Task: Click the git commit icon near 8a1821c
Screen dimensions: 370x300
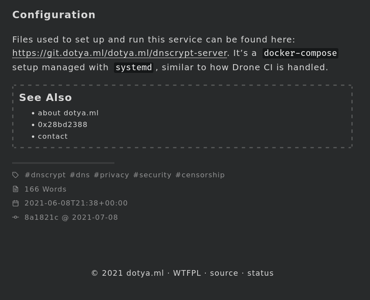Action: pos(16,217)
